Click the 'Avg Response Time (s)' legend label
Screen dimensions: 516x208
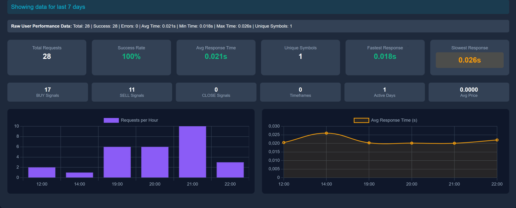click(x=394, y=120)
